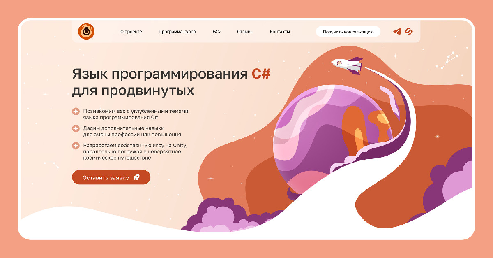Select Отзывы in the navigation bar
493x258 pixels.
(245, 32)
